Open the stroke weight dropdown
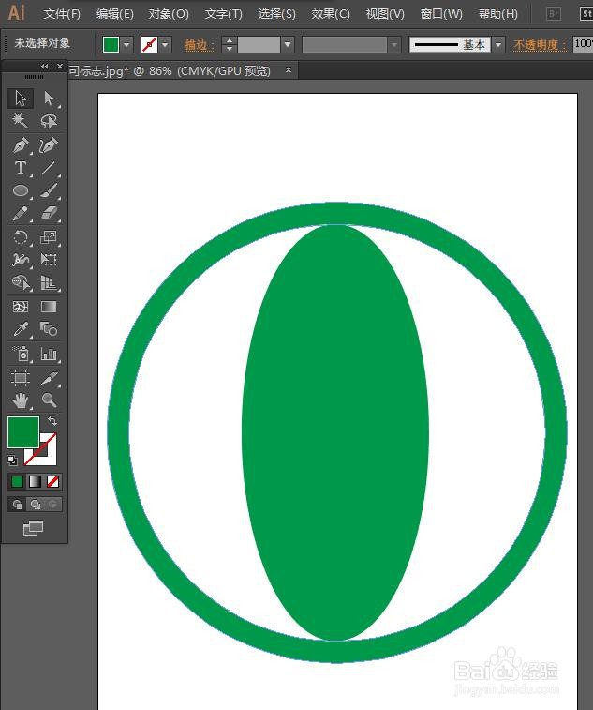 tap(288, 44)
